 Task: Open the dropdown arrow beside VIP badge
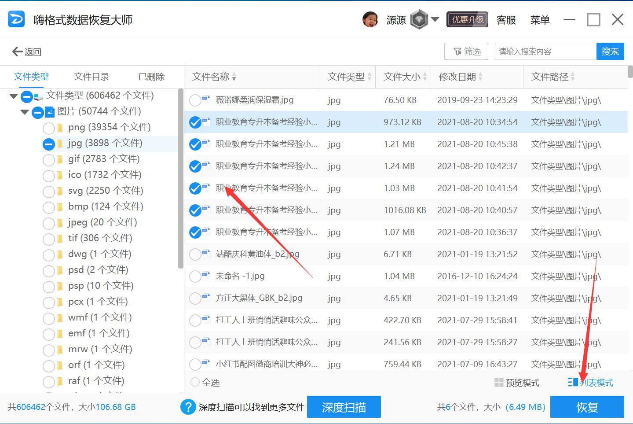435,19
